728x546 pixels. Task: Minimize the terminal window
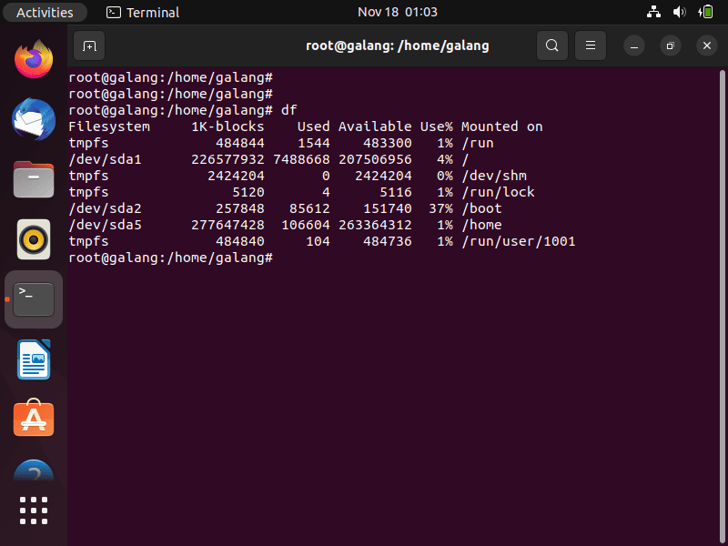click(633, 46)
